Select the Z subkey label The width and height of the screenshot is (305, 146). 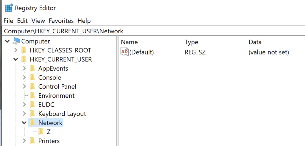point(49,132)
